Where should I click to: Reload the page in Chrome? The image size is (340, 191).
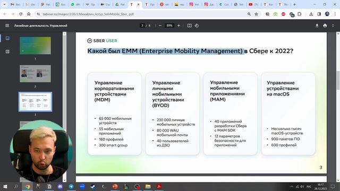(21, 14)
